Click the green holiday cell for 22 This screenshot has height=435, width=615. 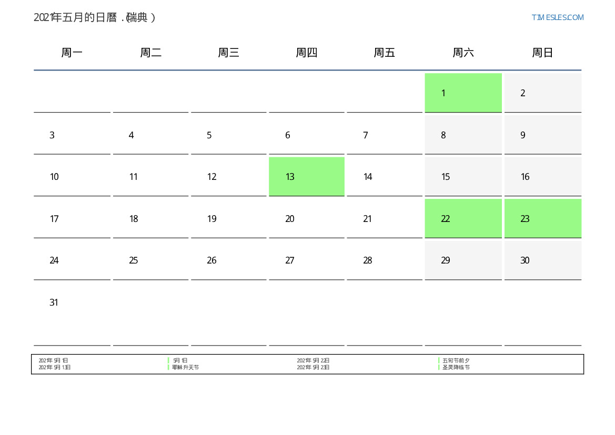(463, 219)
